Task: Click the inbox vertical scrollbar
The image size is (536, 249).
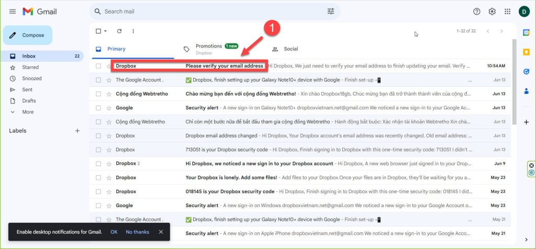Action: pos(515,82)
